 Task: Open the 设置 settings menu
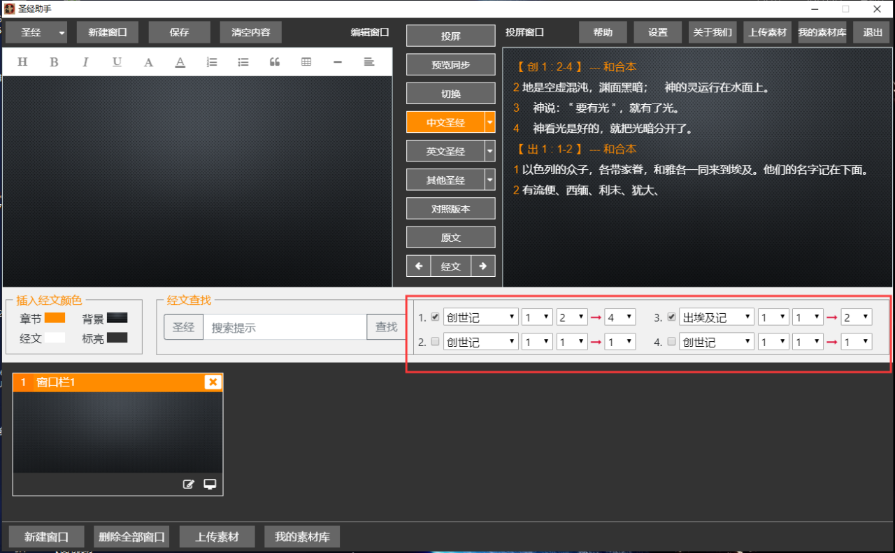pyautogui.click(x=657, y=32)
